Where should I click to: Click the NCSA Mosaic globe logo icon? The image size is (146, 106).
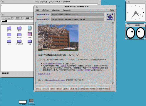110,17
